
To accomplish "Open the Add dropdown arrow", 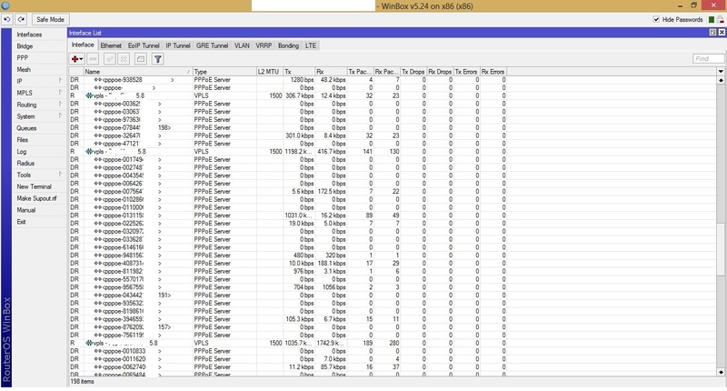I will click(x=81, y=59).
